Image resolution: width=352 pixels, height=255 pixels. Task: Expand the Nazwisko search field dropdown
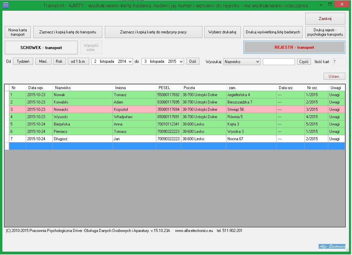257,62
